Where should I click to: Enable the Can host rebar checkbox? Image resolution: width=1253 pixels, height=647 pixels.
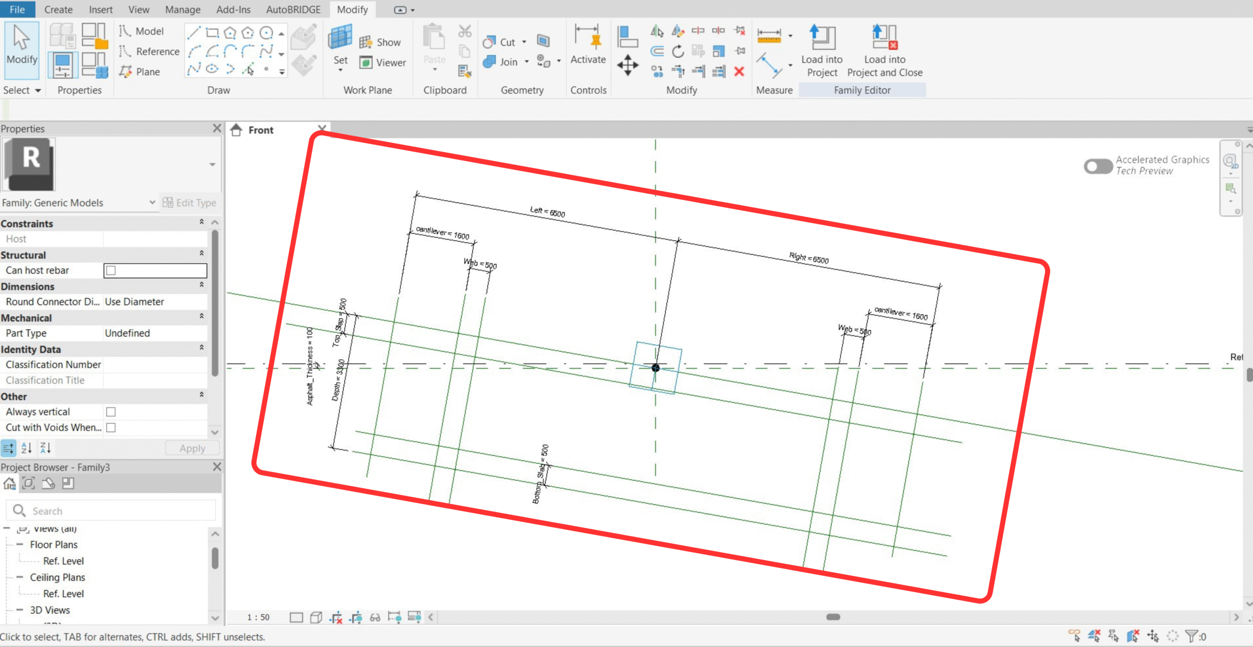pos(111,270)
